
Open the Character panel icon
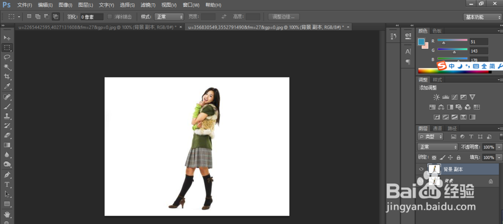(408, 51)
